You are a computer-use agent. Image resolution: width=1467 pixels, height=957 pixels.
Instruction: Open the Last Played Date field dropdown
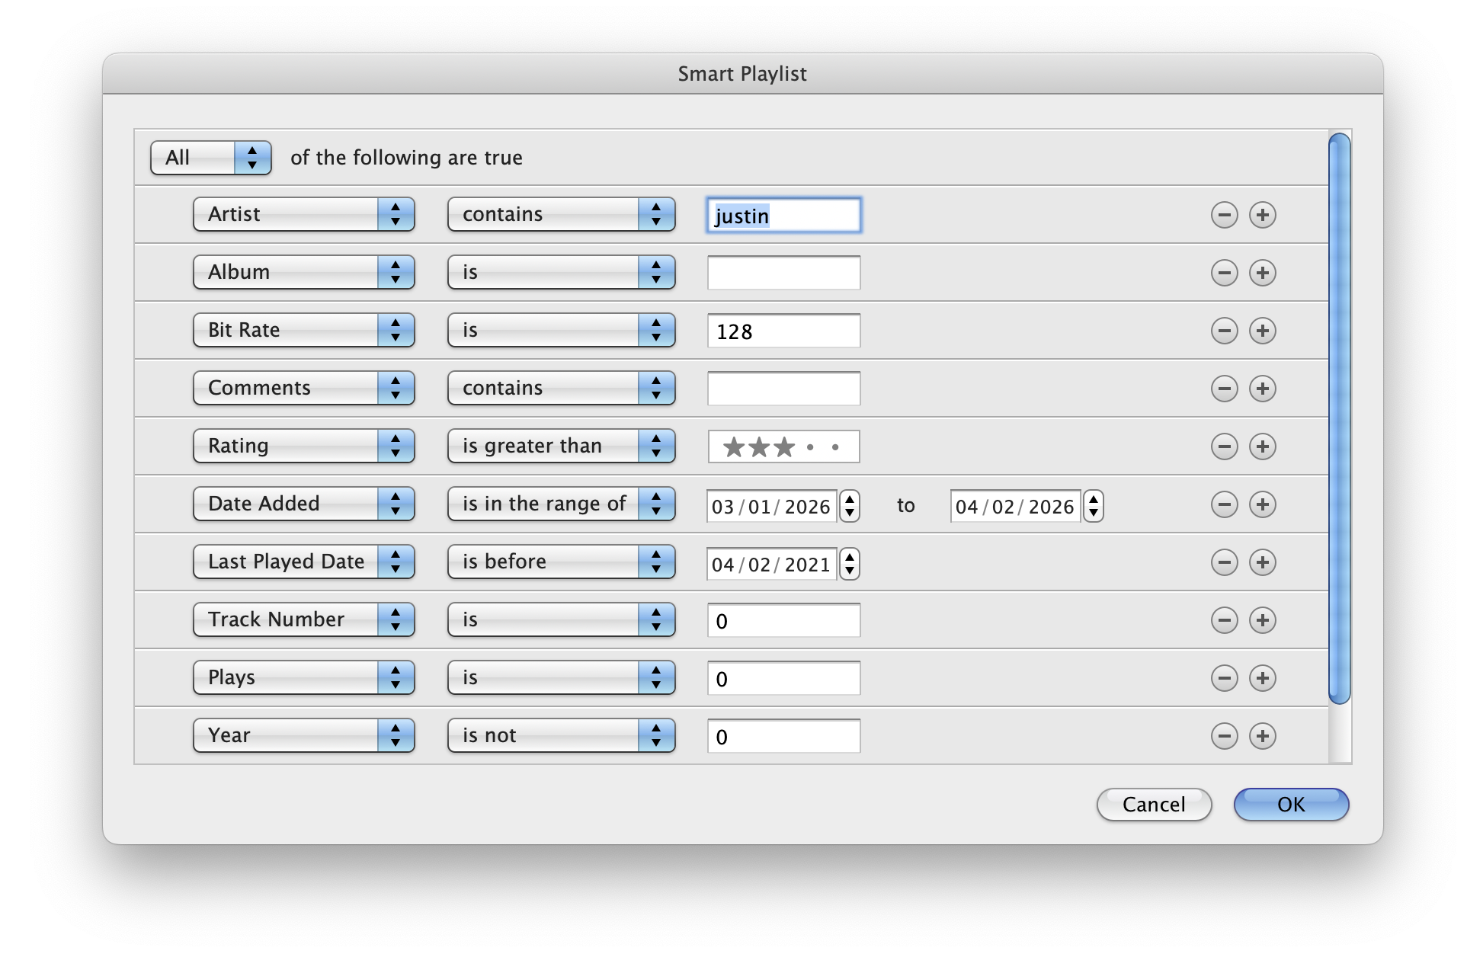(x=303, y=562)
